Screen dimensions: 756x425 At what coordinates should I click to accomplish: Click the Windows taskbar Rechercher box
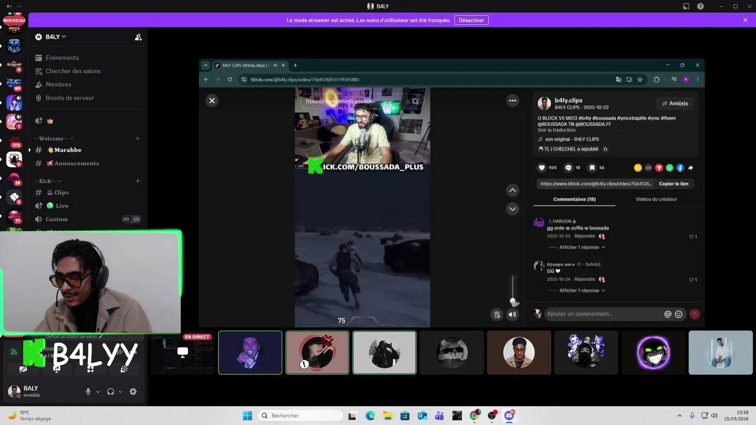point(299,416)
